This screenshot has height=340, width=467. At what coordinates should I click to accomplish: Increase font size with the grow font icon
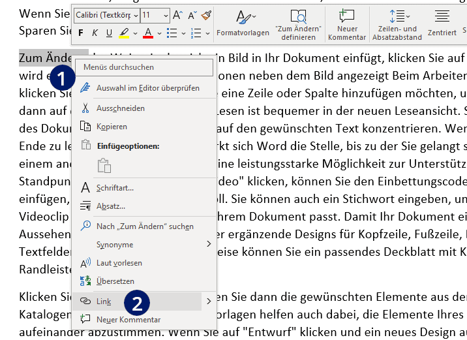click(x=177, y=15)
